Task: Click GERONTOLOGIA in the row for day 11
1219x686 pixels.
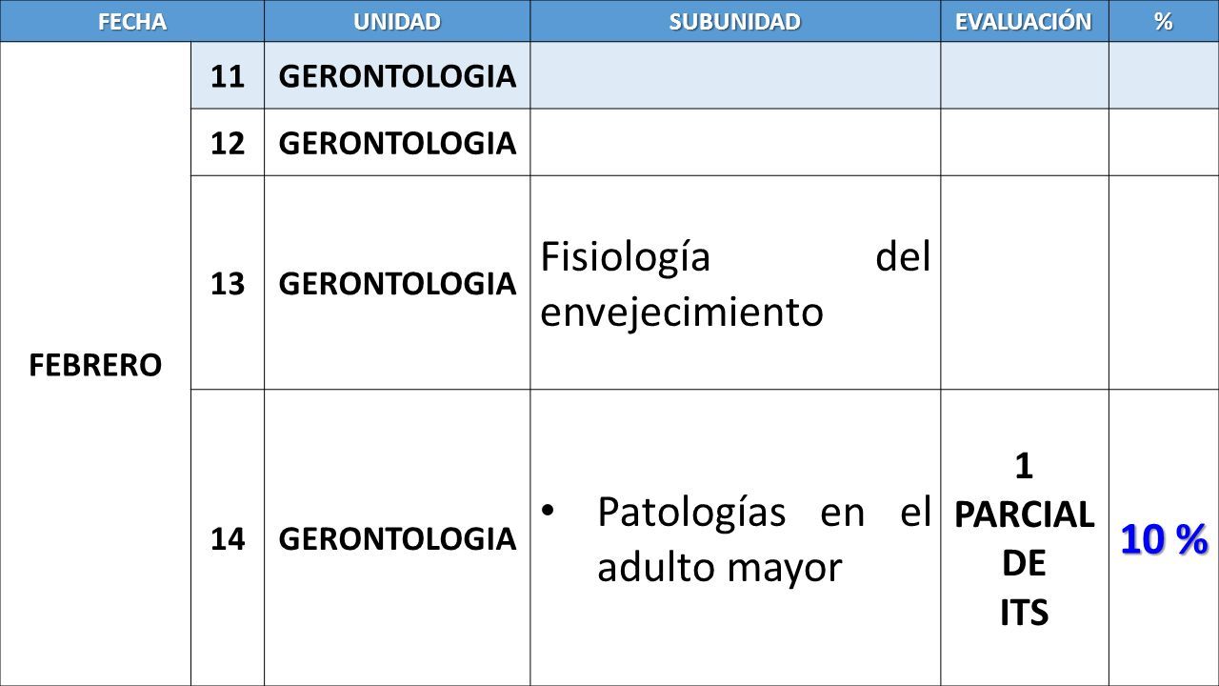Action: click(x=397, y=76)
